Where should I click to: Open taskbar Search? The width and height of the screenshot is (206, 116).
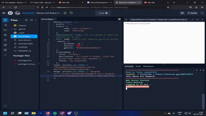[12, 113]
